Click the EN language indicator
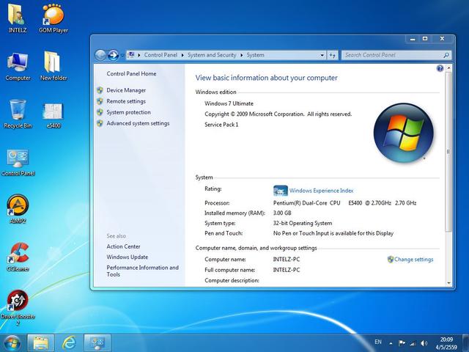The width and height of the screenshot is (469, 352). (x=378, y=342)
